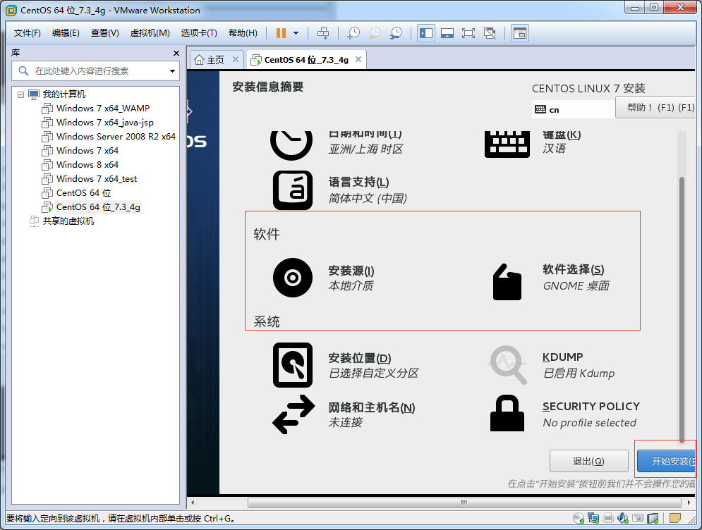Open the 编辑(E) menu
The width and height of the screenshot is (702, 530).
click(x=66, y=33)
